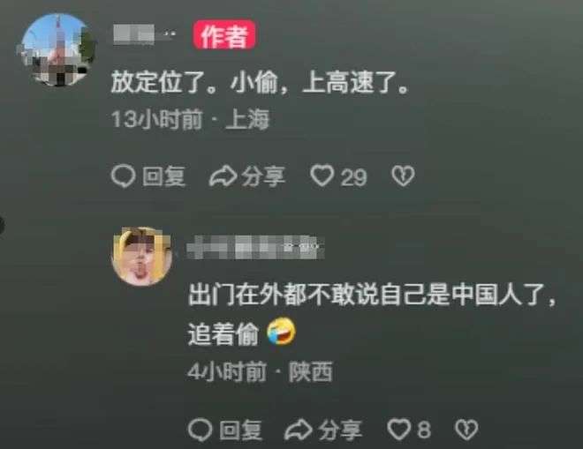Tap the laughing-crying emoji in the reply
Viewport: 583px width, 449px height.
point(282,332)
